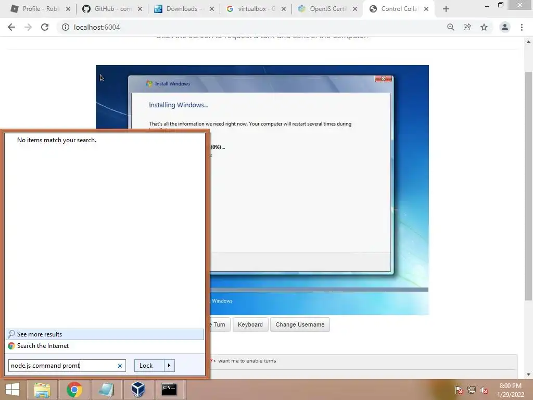Screen dimensions: 533x400
Task: Open the network tray icon
Action: point(472,390)
